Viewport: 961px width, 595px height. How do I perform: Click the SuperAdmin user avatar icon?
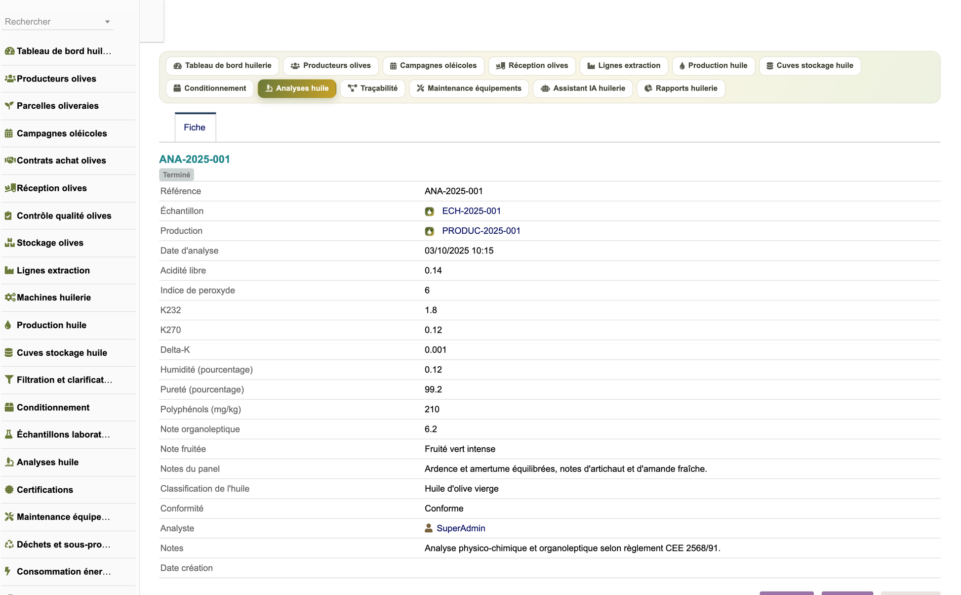click(x=429, y=528)
